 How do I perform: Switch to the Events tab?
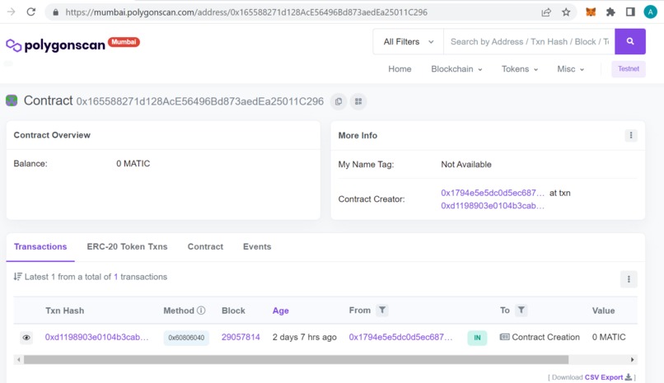(257, 247)
